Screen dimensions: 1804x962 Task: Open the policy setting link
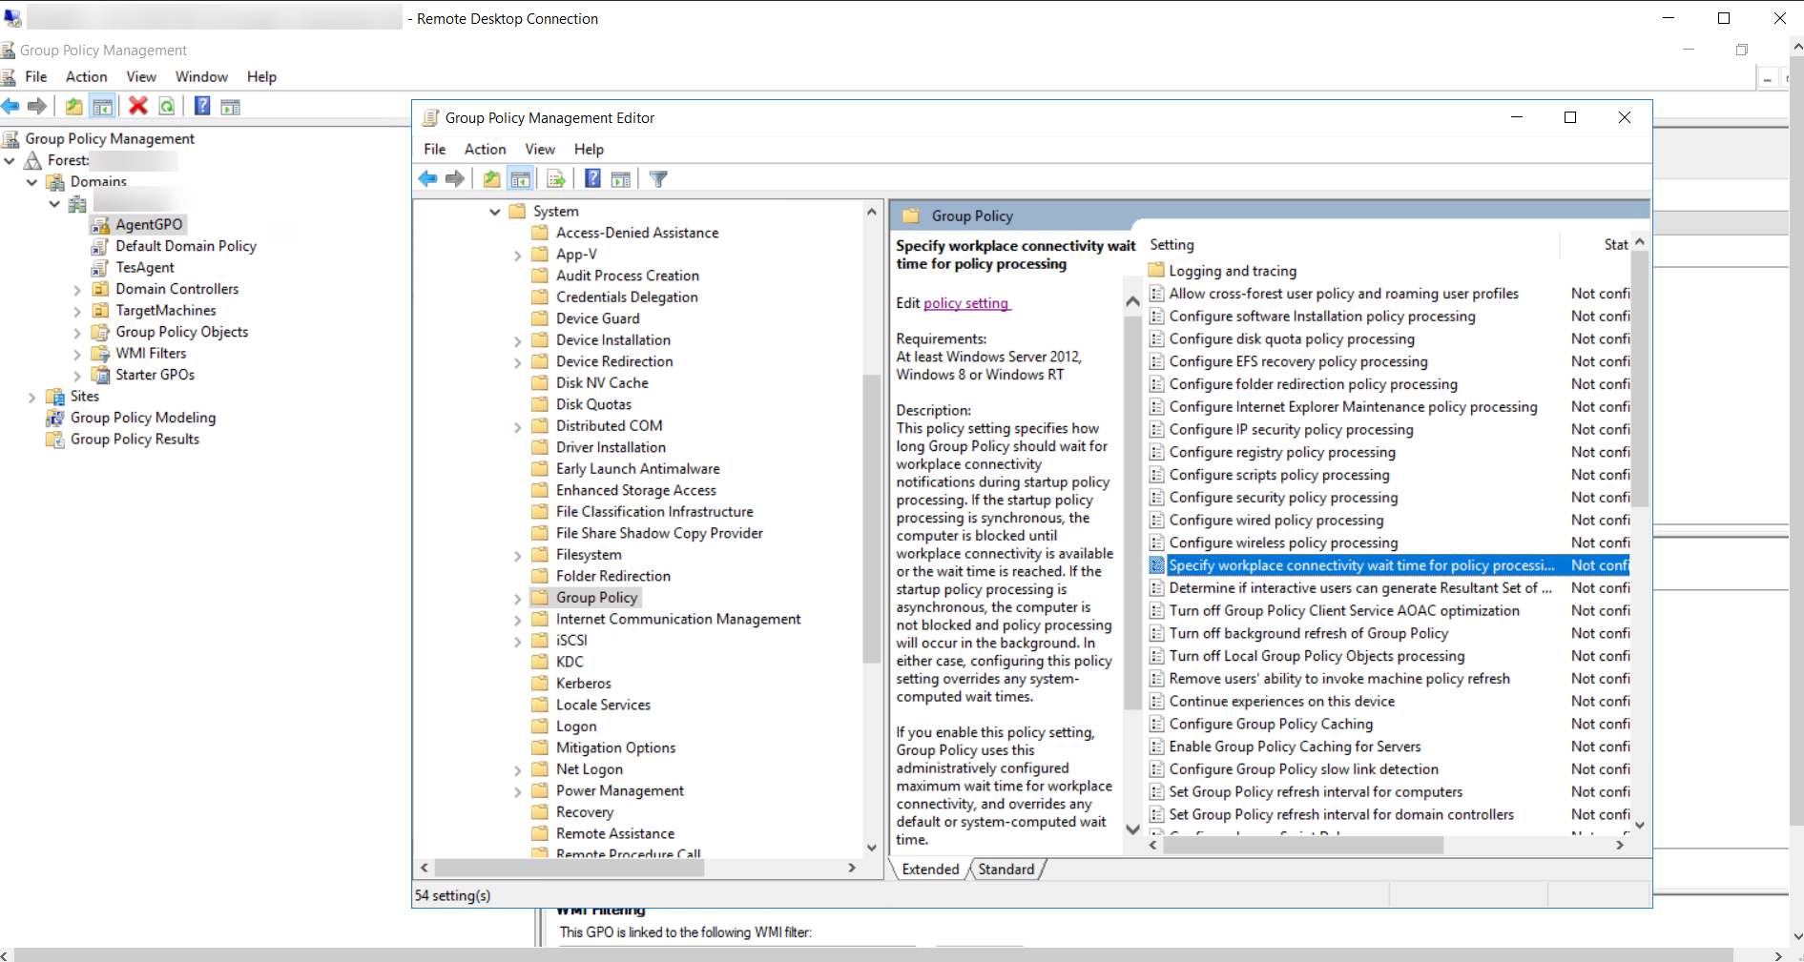965,303
